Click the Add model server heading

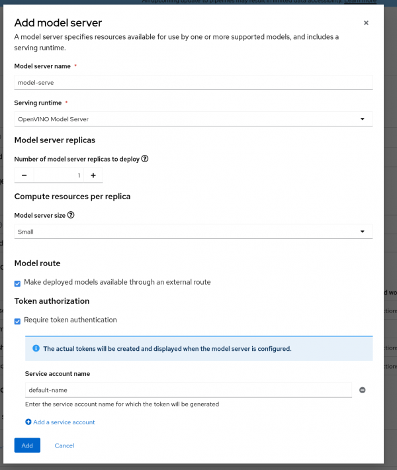58,23
